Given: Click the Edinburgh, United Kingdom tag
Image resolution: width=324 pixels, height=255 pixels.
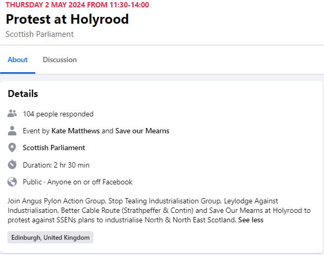Looking at the screenshot, I should click(x=51, y=238).
